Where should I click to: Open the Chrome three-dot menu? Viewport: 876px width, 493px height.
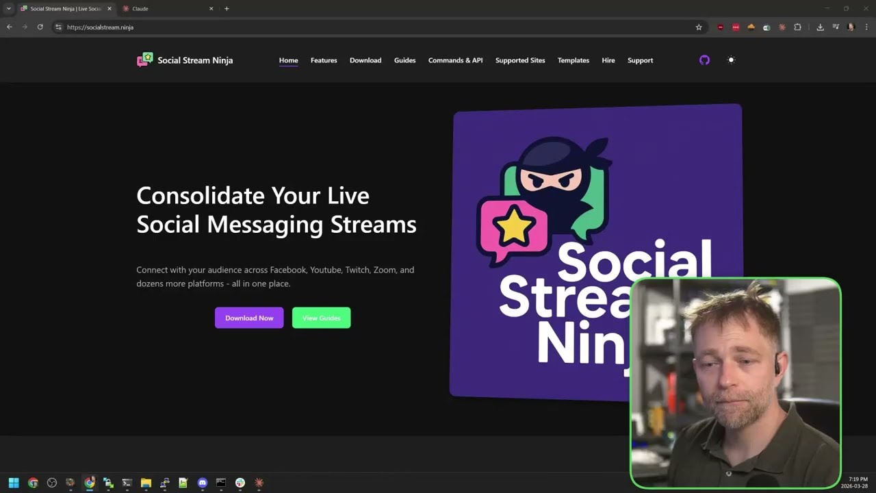pyautogui.click(x=866, y=27)
